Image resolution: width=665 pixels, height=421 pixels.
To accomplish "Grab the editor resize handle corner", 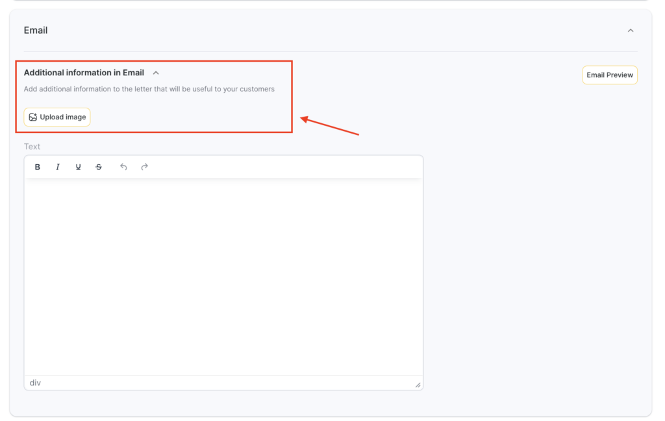I will pyautogui.click(x=418, y=385).
